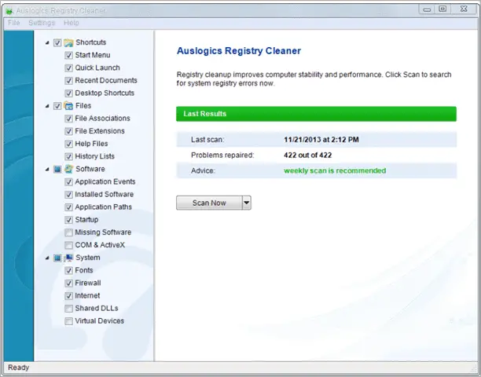
Task: Open the Help menu
Action: point(72,23)
